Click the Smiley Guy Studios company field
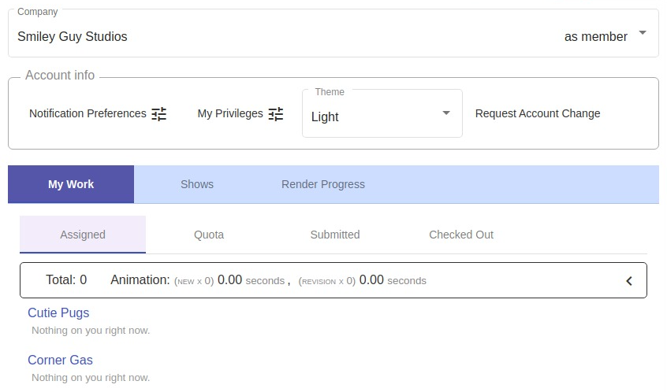The width and height of the screenshot is (667, 392). (73, 36)
